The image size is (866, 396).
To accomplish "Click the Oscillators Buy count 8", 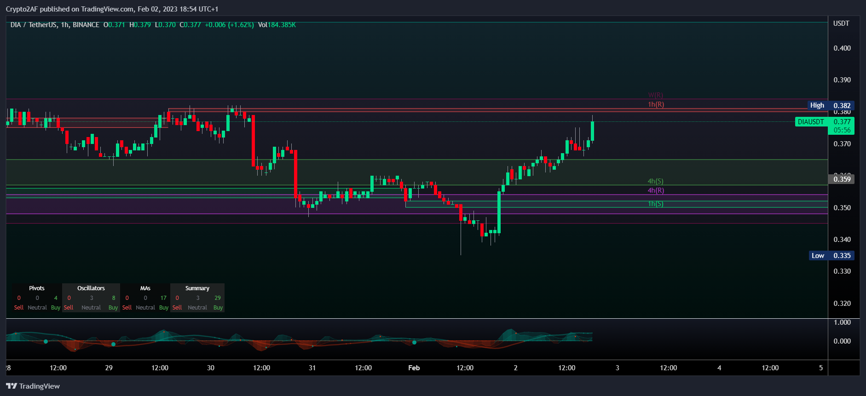I will [114, 298].
